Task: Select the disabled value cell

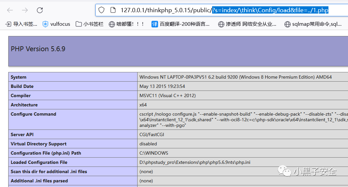Action: pos(148,144)
